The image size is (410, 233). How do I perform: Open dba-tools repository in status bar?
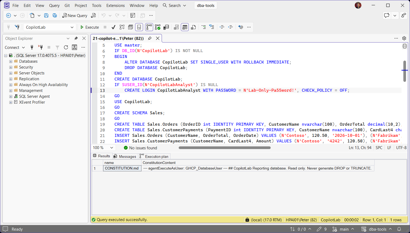[x=377, y=229]
